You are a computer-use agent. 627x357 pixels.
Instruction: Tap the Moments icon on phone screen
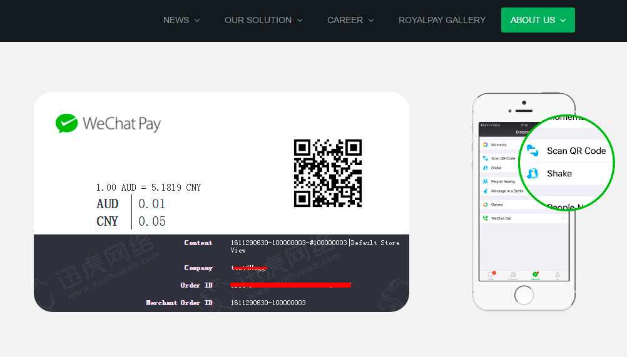click(486, 144)
